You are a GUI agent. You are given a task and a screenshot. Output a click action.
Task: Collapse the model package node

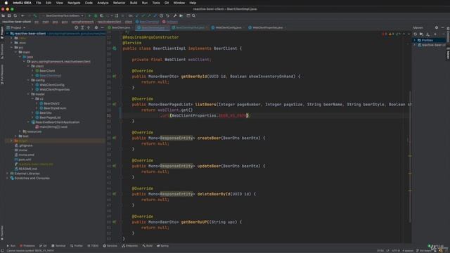point(28,94)
